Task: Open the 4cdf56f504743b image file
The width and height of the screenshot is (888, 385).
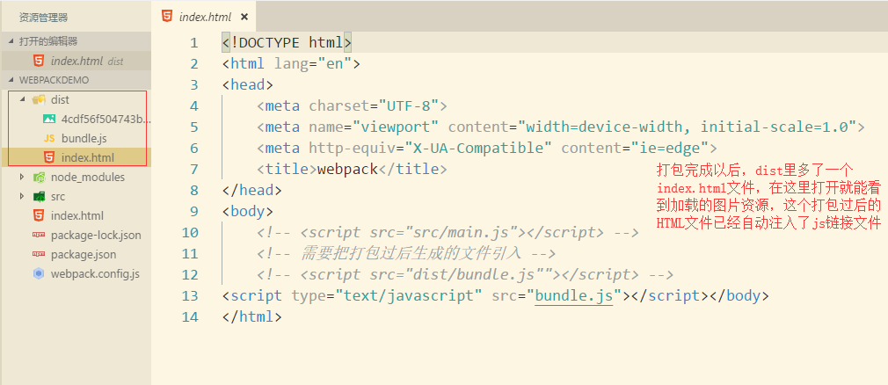Action: point(106,120)
